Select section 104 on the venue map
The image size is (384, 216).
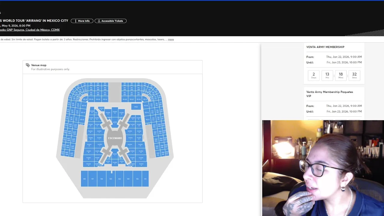[119, 178]
